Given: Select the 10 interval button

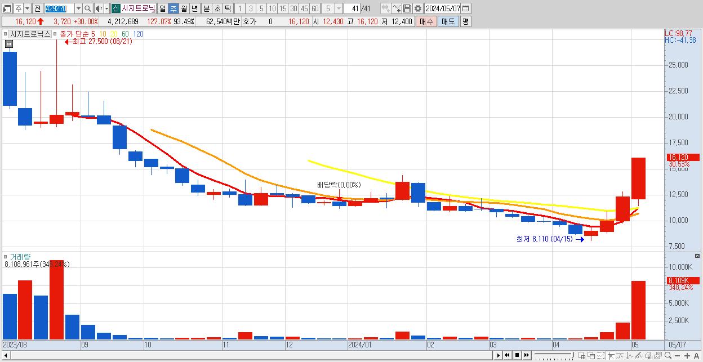Looking at the screenshot, I should [272, 8].
